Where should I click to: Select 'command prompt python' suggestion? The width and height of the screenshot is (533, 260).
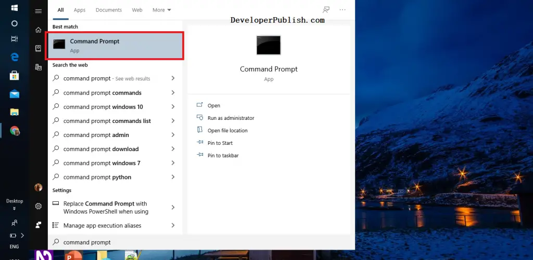115,177
